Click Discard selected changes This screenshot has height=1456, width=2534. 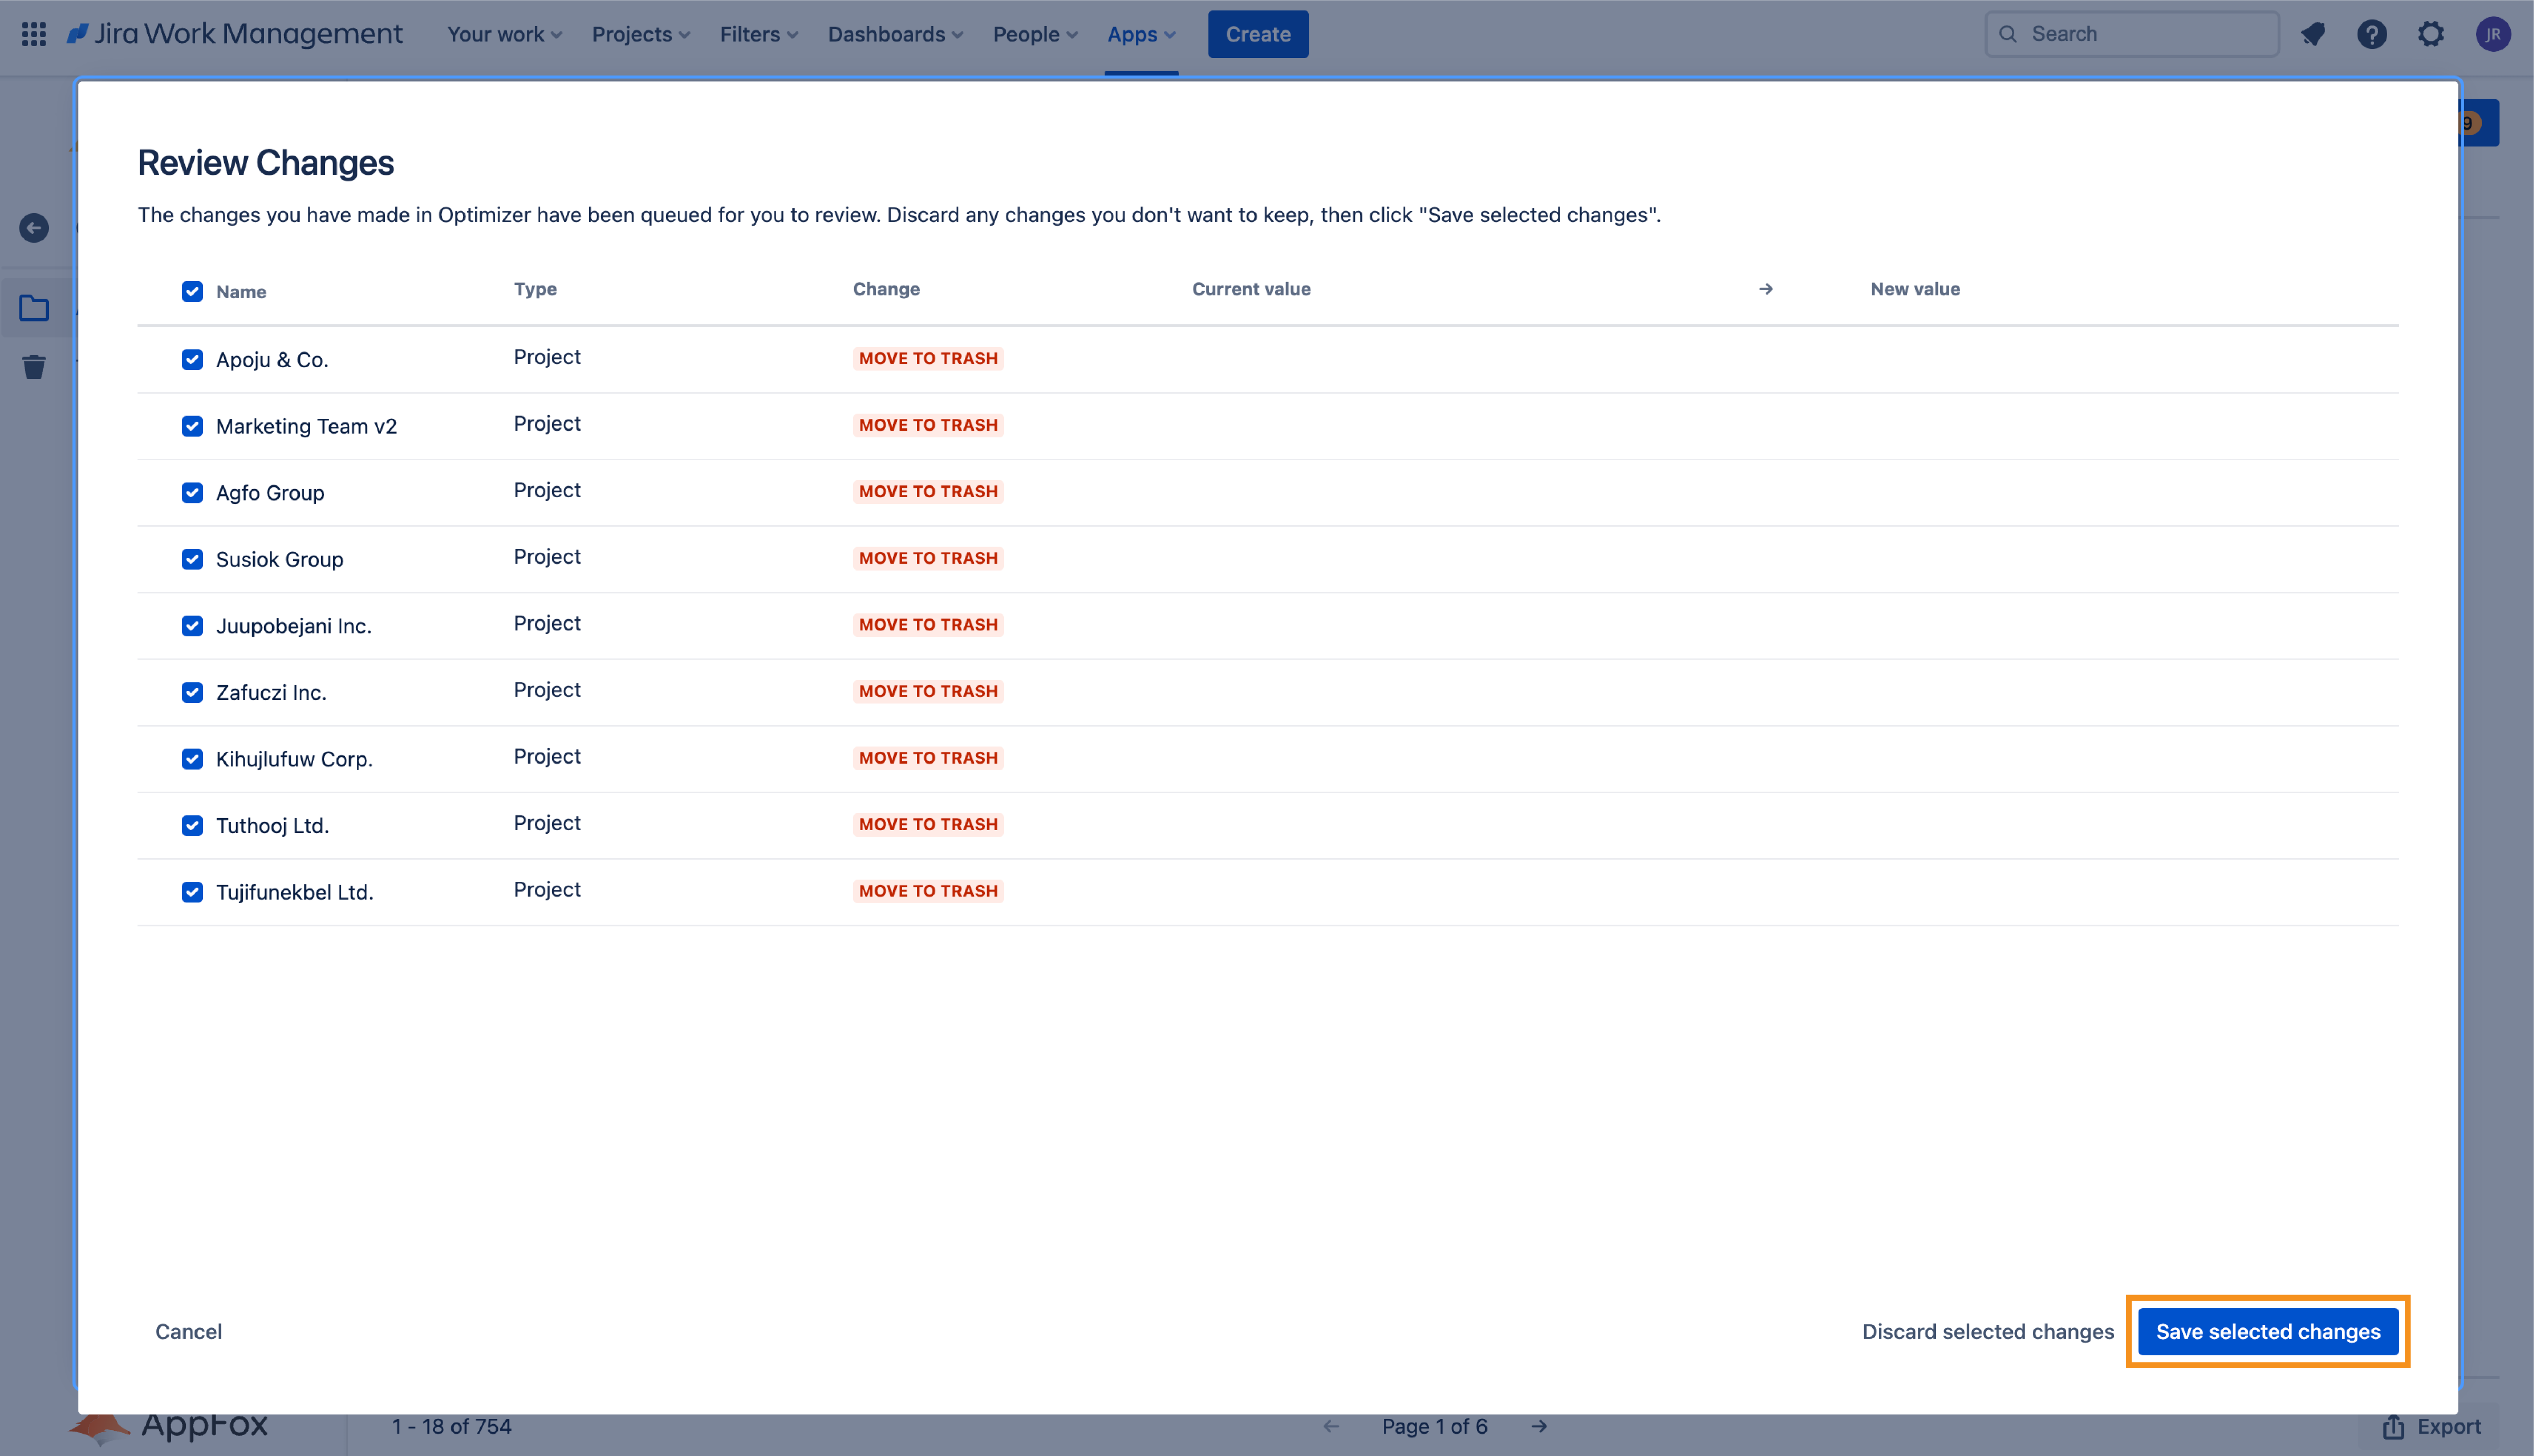tap(1987, 1331)
